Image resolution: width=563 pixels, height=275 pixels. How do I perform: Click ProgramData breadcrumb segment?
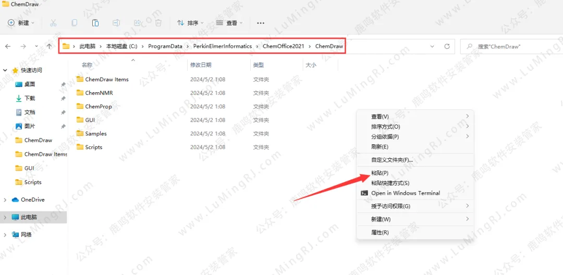(x=165, y=46)
